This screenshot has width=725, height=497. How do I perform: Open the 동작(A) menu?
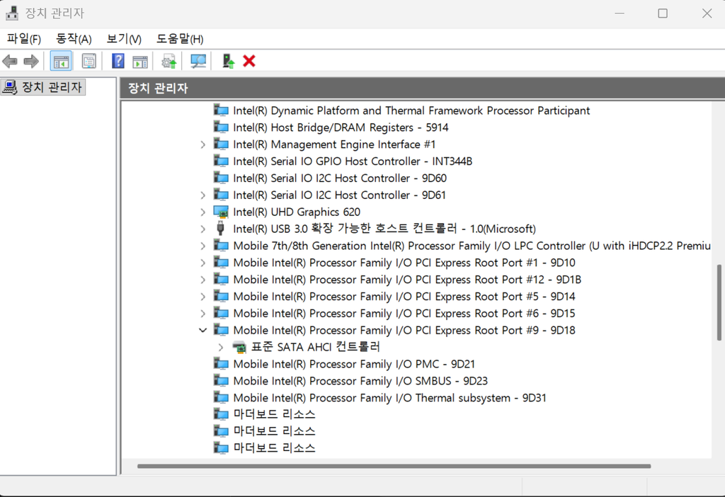coord(74,39)
